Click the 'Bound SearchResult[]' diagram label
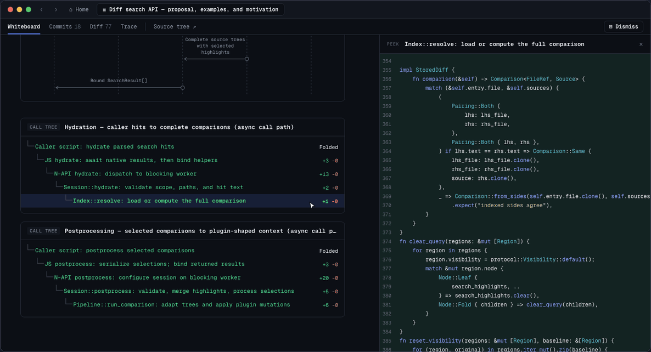 pos(119,81)
